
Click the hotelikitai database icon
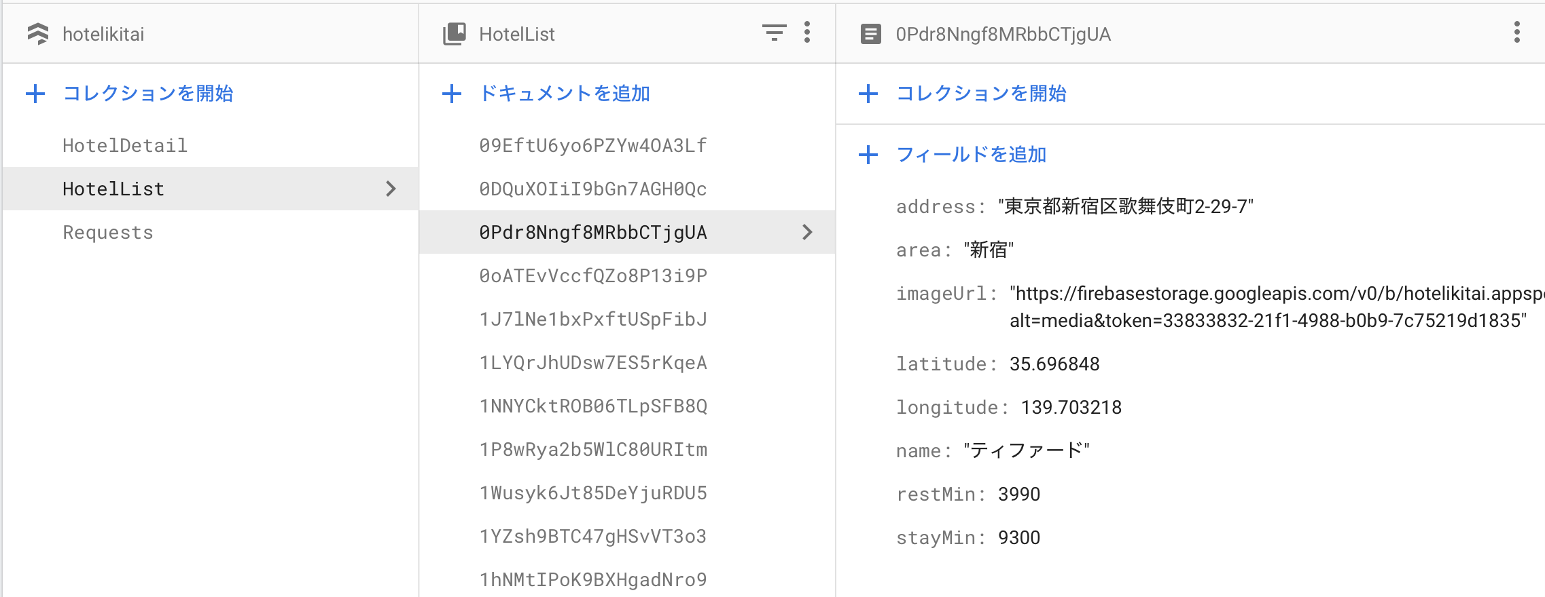(x=39, y=33)
